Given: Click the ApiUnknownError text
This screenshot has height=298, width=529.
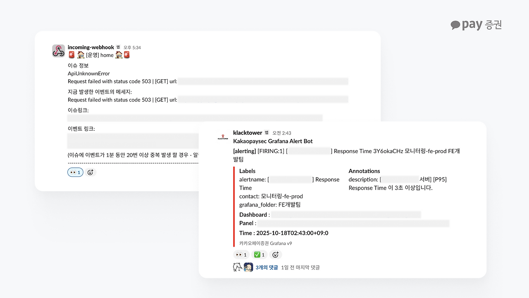Looking at the screenshot, I should (89, 74).
